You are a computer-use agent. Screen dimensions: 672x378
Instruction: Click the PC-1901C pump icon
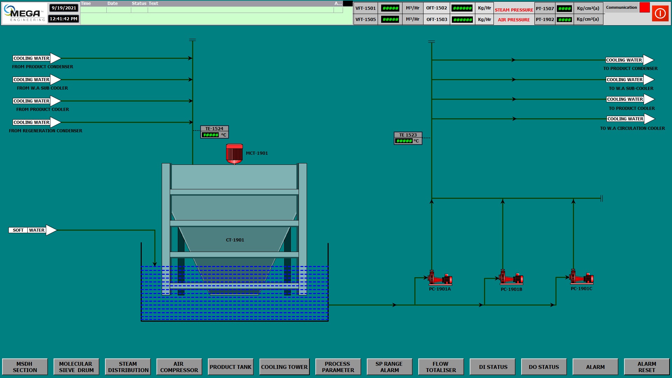[x=581, y=277]
